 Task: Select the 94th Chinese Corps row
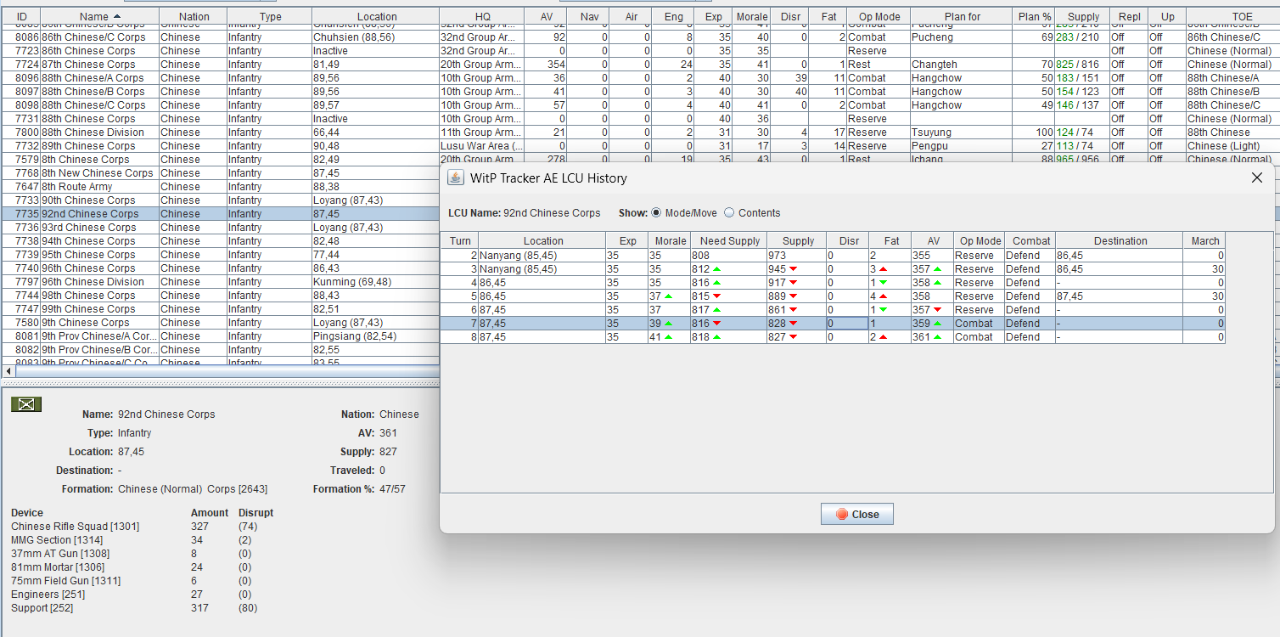tap(221, 241)
